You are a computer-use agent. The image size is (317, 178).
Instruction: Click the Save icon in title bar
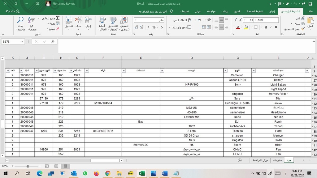(x=310, y=4)
